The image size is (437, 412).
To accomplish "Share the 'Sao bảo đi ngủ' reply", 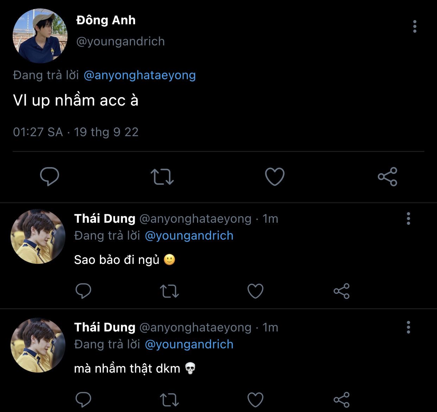I will coord(341,291).
